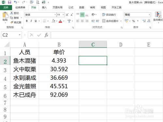The image size is (163, 122).
Task: Switch to the 审阅 review tab
Action: click(93, 7)
